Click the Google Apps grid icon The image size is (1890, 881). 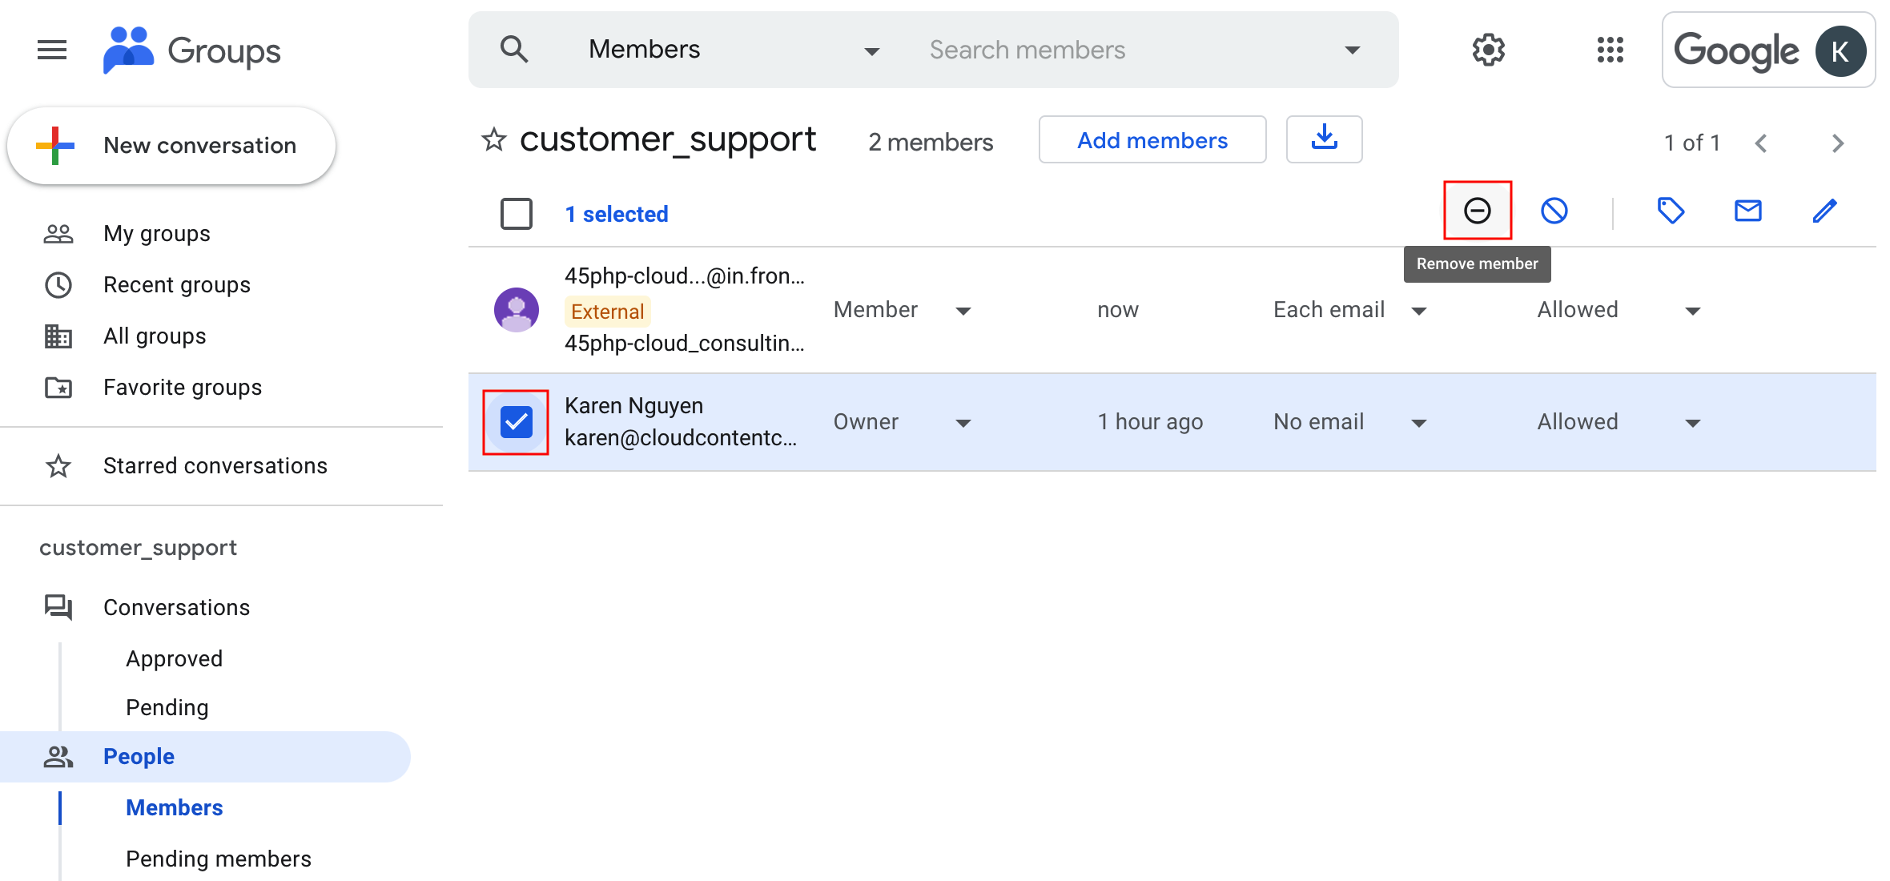1611,48
